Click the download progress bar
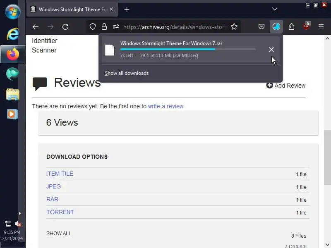 point(188,49)
